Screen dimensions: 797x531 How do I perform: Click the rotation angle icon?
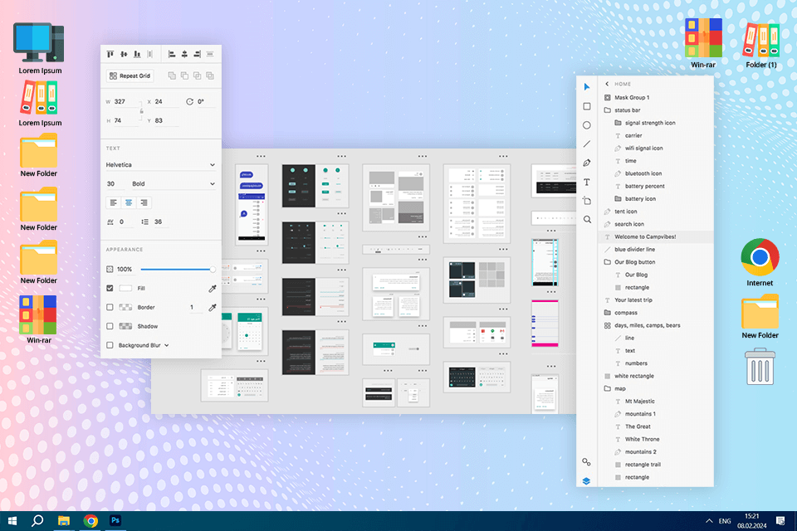pos(189,101)
